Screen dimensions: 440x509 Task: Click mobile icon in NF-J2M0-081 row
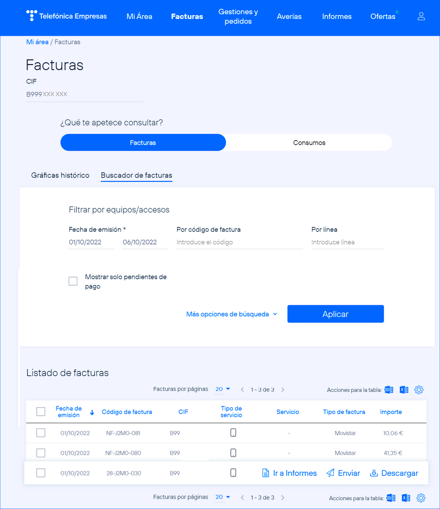pos(233,433)
